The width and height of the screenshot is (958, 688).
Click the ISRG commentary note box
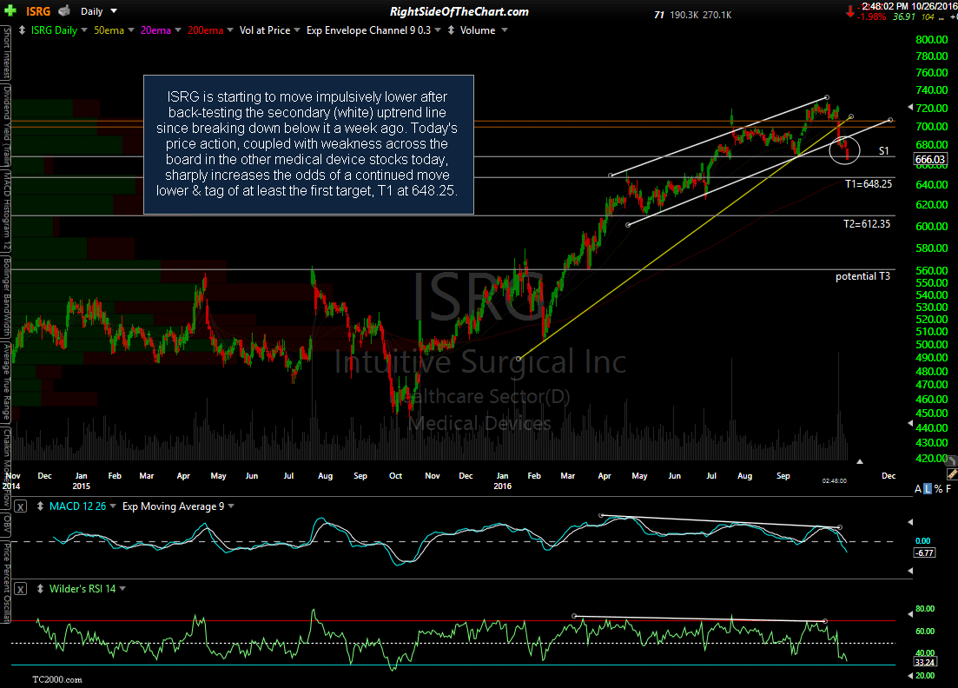[x=308, y=145]
